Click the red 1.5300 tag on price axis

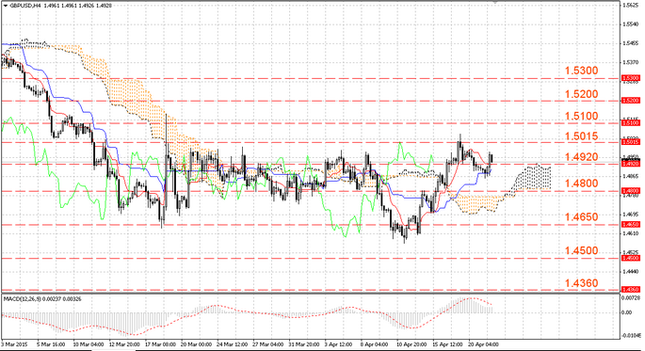(x=631, y=78)
